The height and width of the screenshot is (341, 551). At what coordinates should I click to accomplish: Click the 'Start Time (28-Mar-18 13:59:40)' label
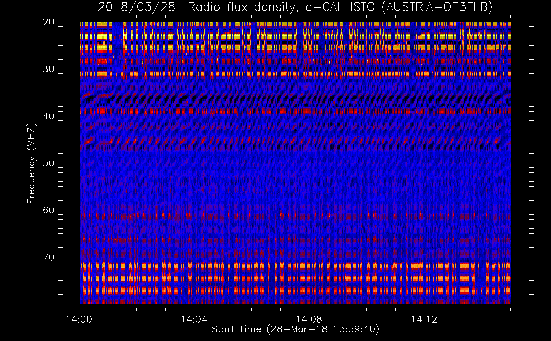point(295,329)
